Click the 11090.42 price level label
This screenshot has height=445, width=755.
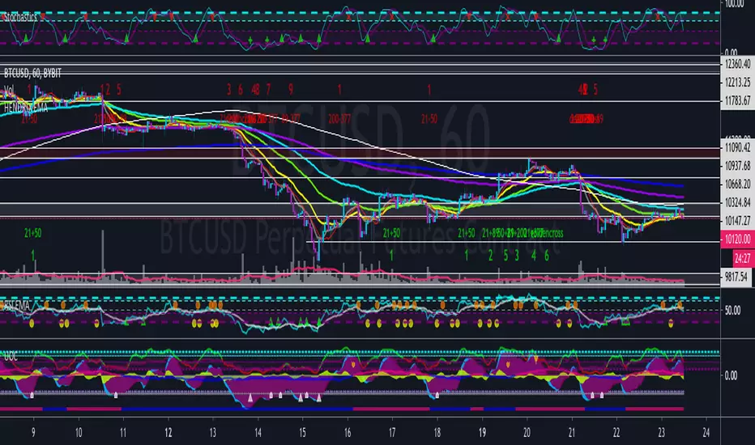(x=738, y=147)
